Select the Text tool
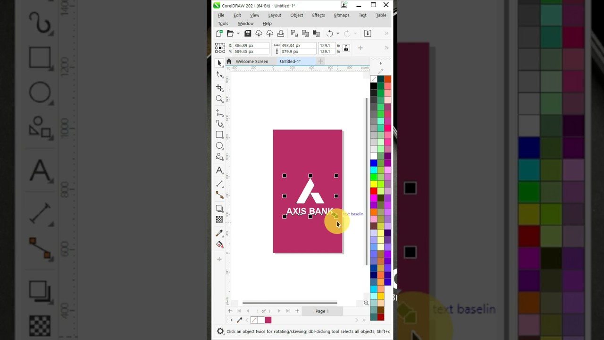Image resolution: width=604 pixels, height=340 pixels. coord(219,170)
